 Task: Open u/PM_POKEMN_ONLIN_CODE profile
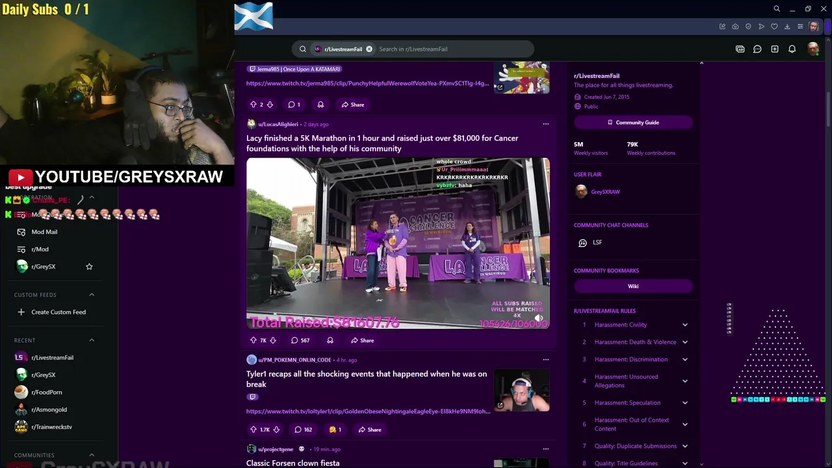[x=294, y=360]
